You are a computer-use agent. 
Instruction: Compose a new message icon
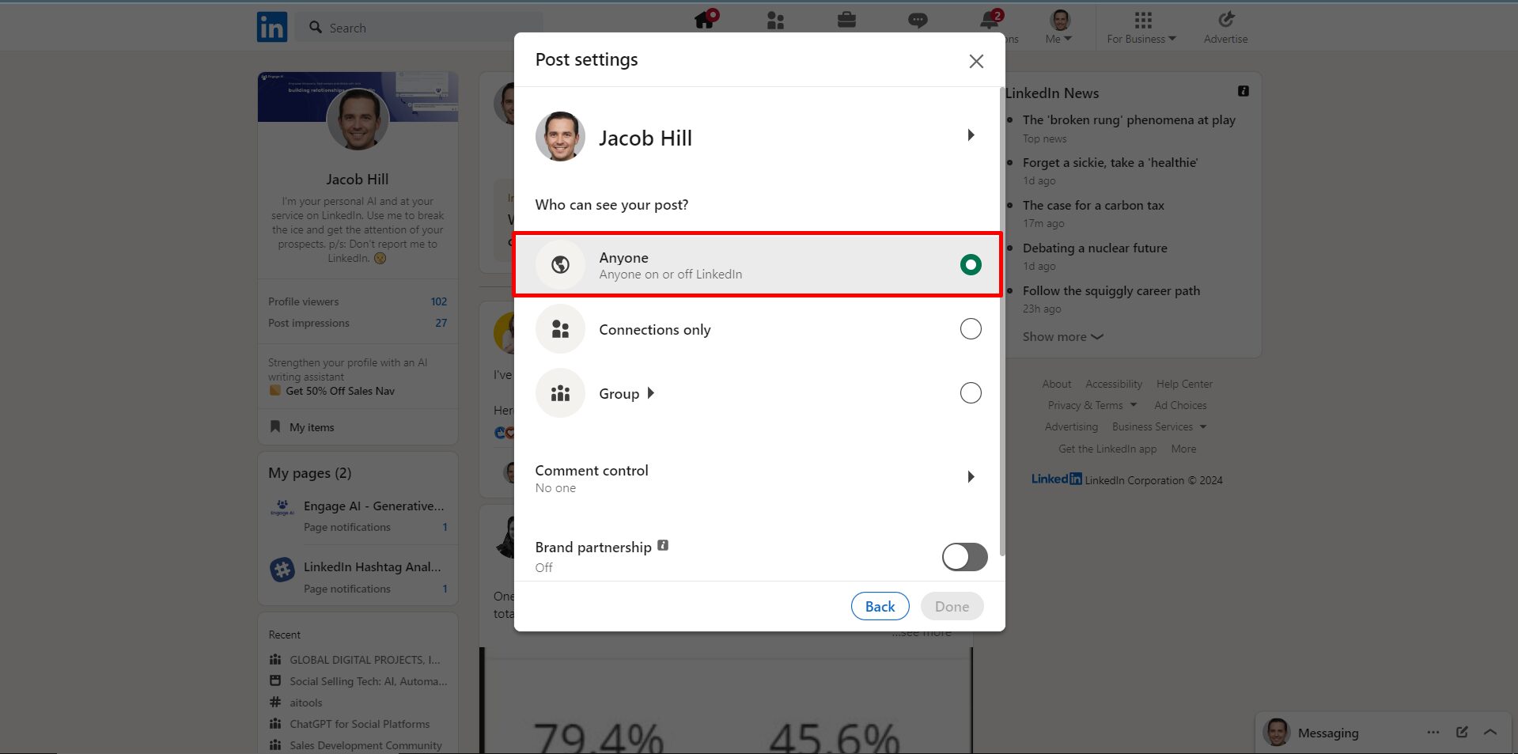tap(1462, 733)
